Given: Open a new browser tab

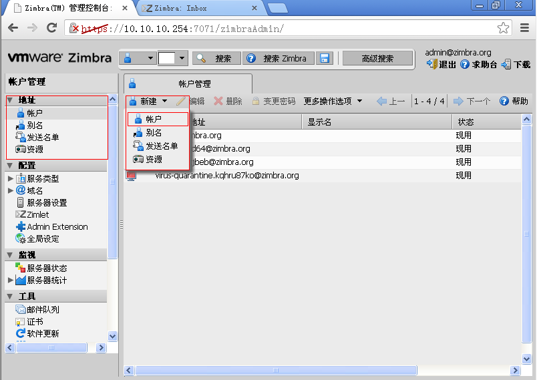Looking at the screenshot, I should tap(278, 8).
